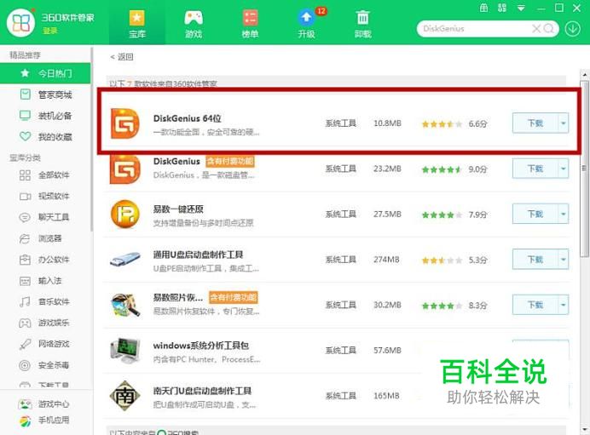The width and height of the screenshot is (590, 435).
Task: Open the 升级 tab with badge 12
Action: click(x=306, y=24)
